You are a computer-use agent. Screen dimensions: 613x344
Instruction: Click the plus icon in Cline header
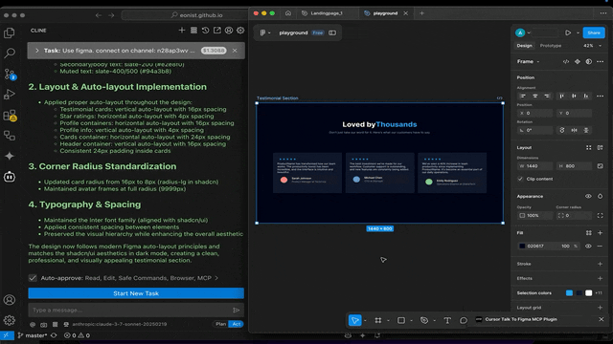click(x=182, y=30)
